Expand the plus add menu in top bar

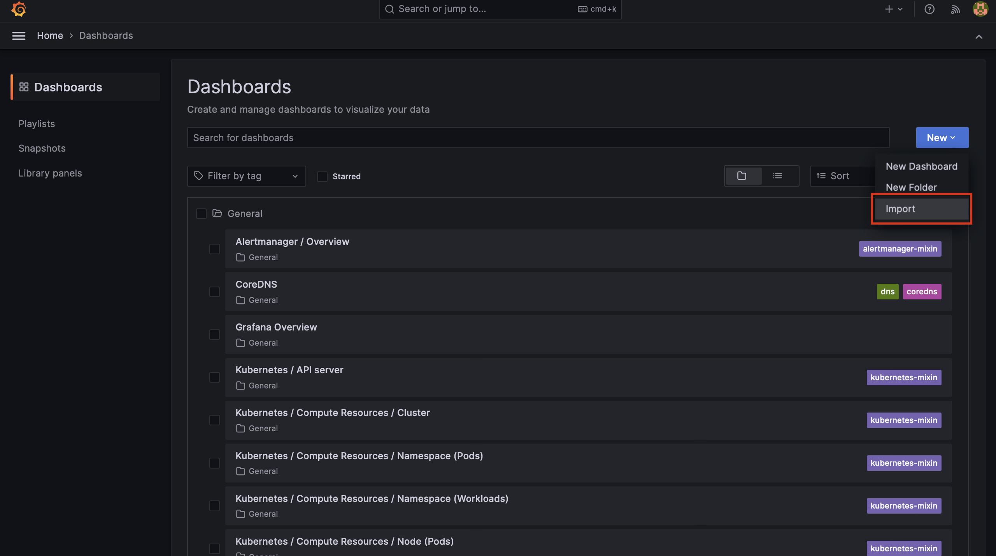[893, 9]
